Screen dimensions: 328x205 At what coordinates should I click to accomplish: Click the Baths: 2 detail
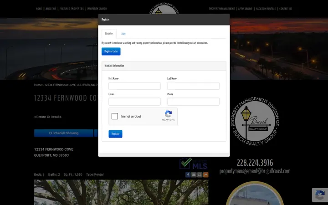coord(54,174)
